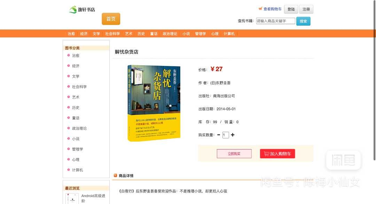376x204 pixels.
Task: Click the bullet icon beside 治愈 in sidebar
Action: [69, 56]
